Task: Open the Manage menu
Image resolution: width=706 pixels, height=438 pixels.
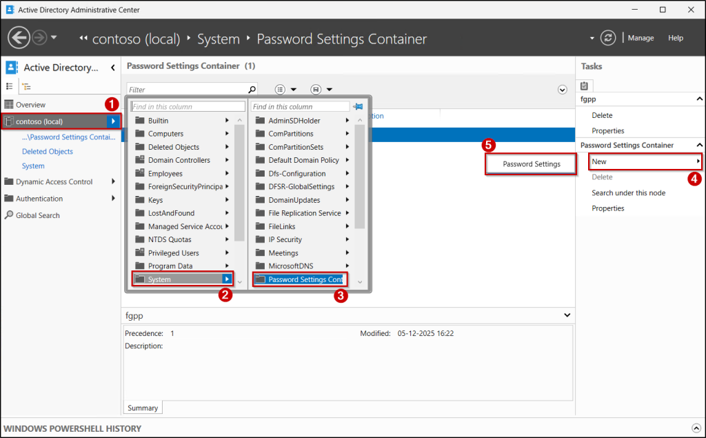Action: (x=641, y=38)
